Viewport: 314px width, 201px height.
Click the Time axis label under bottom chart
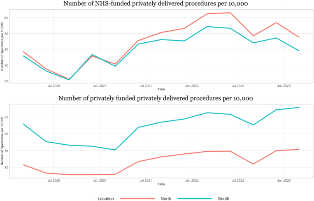[160, 184]
